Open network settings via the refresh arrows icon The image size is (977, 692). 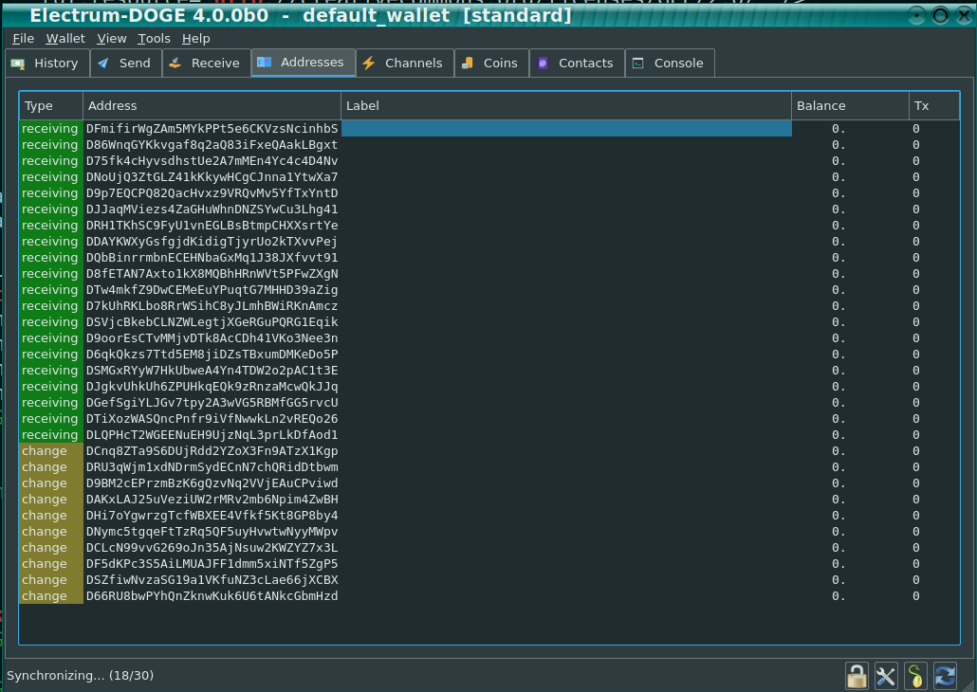click(945, 676)
